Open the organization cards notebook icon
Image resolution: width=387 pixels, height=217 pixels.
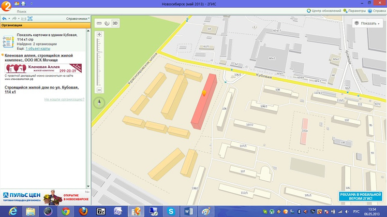coord(9,41)
